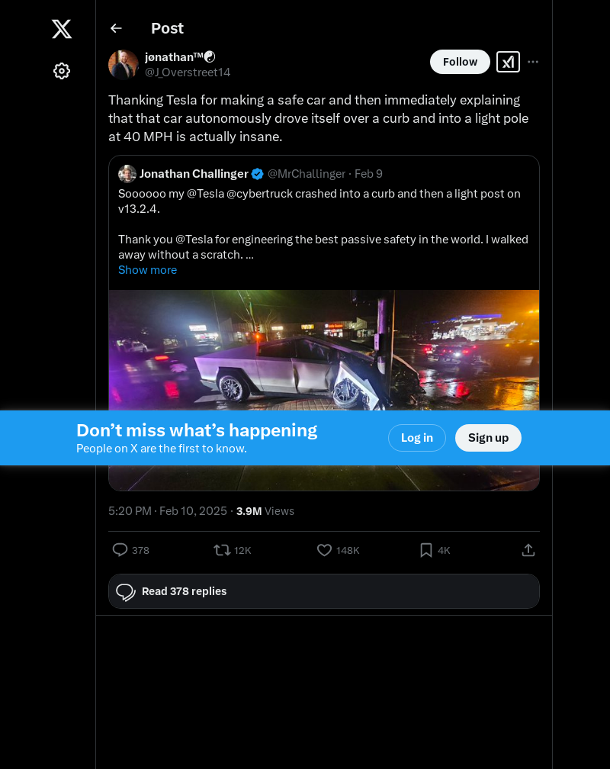This screenshot has height=769, width=610.
Task: Click the Log in button
Action: (417, 438)
